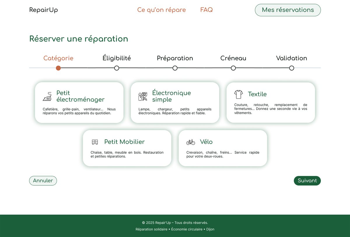This screenshot has width=350, height=237.
Task: Go to the Préparation step label
Action: [175, 58]
